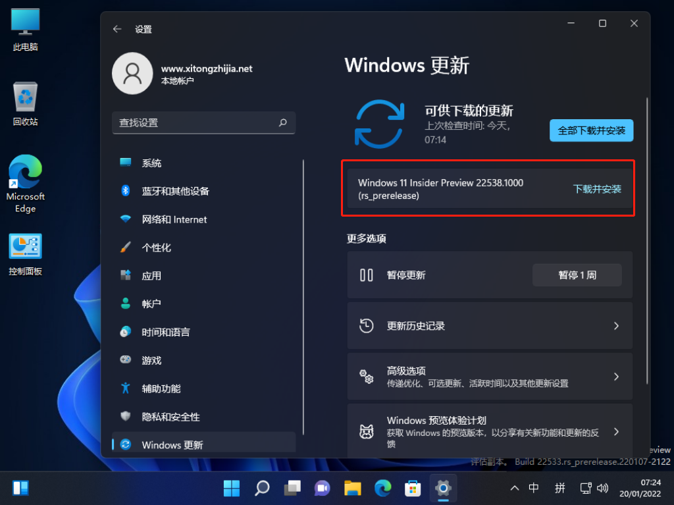Select 蓝牙和其他设备 in the sidebar
674x505 pixels.
pyautogui.click(x=203, y=191)
